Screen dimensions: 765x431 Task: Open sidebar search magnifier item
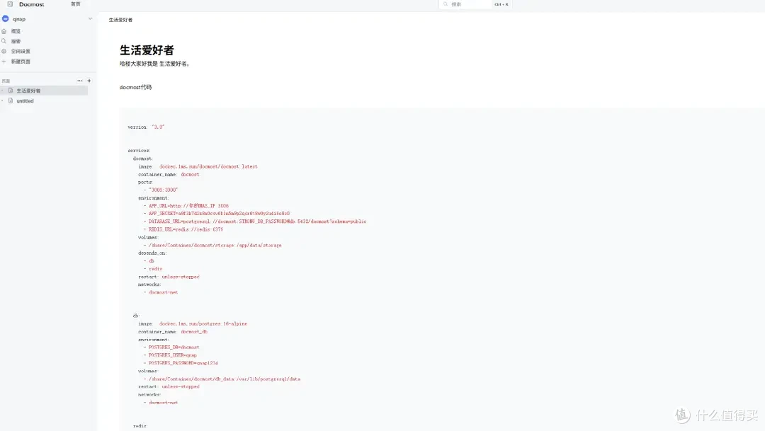[4, 42]
